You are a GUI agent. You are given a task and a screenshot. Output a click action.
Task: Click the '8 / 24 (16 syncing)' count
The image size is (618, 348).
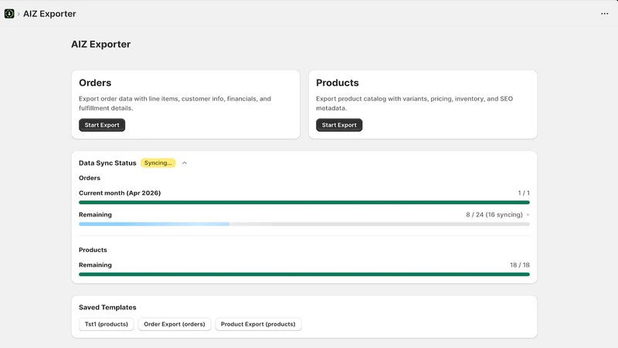tap(494, 215)
